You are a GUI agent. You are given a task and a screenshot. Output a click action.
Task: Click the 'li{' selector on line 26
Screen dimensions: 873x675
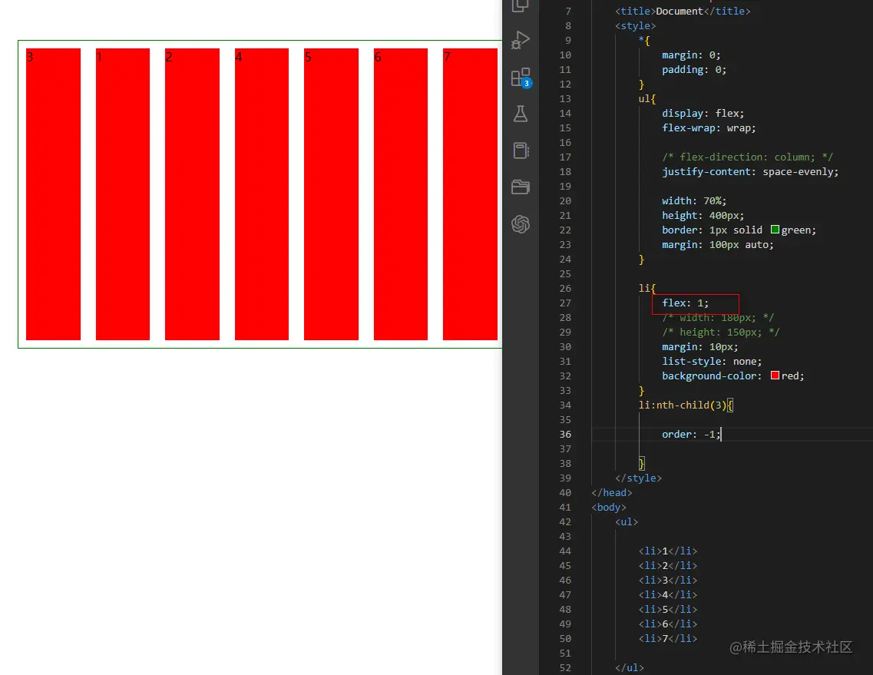pyautogui.click(x=647, y=289)
